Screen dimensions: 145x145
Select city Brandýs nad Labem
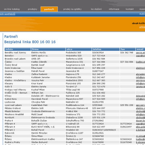(15, 59)
